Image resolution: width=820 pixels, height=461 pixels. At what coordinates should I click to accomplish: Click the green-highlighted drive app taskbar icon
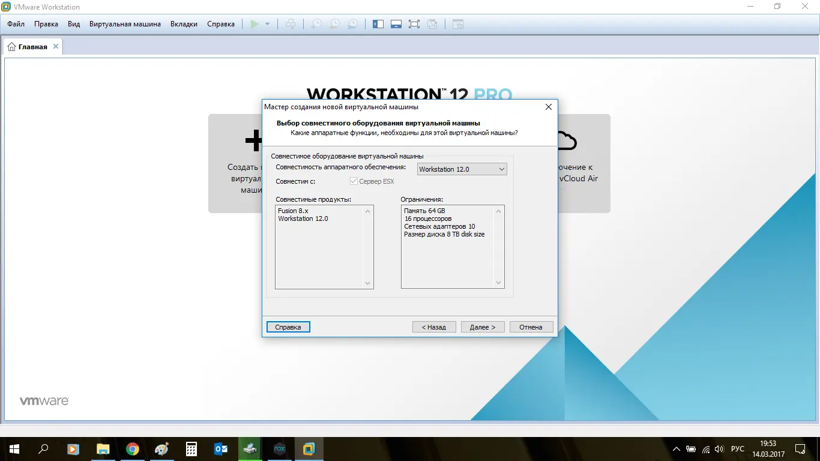[x=250, y=448]
